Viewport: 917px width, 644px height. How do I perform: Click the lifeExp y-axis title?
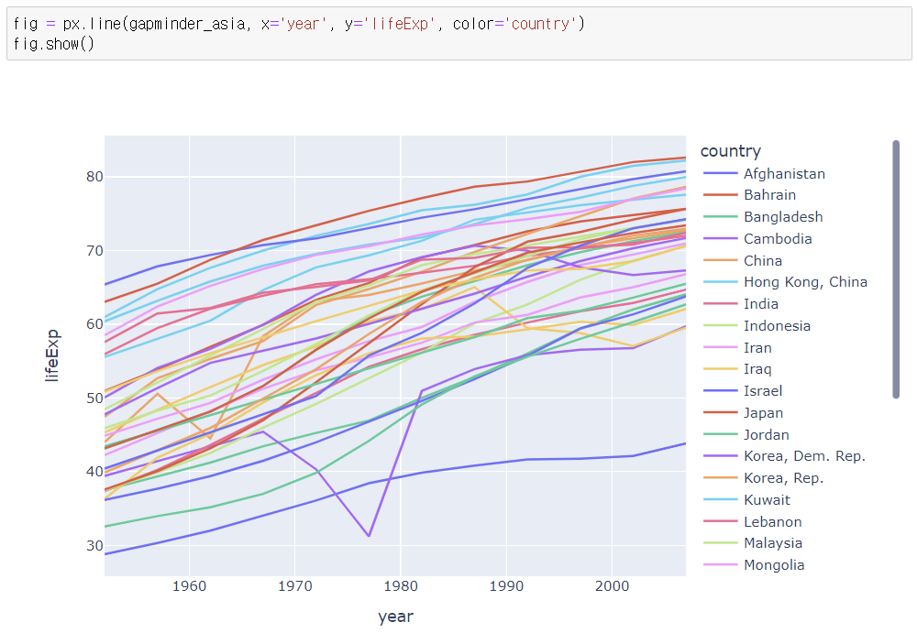point(52,355)
